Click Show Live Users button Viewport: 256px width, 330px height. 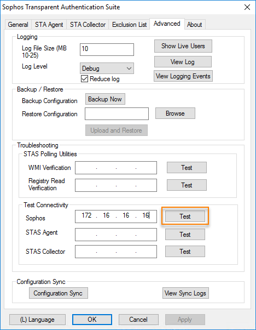183,46
